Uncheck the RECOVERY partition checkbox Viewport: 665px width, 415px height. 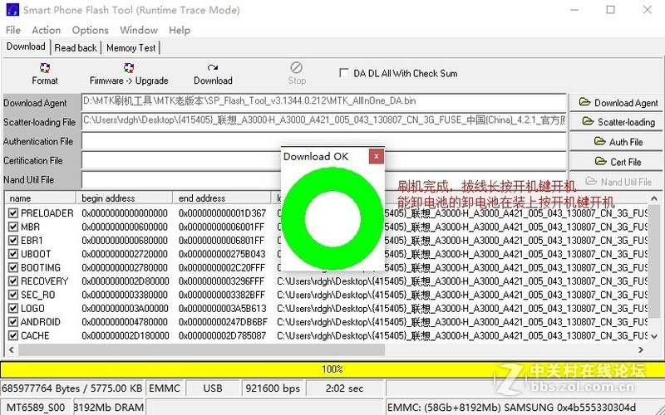tap(12, 281)
